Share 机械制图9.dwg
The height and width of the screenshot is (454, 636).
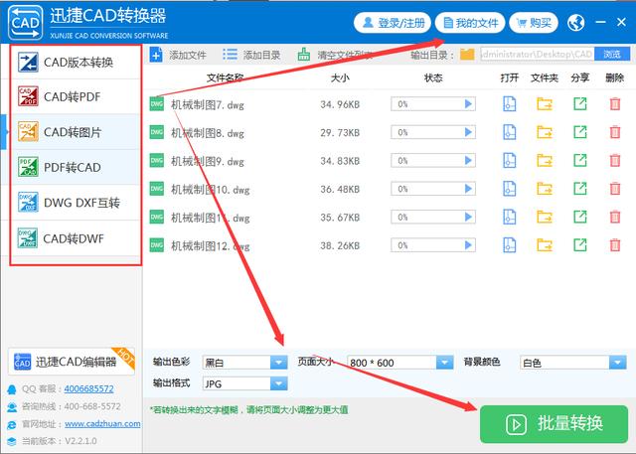(580, 160)
